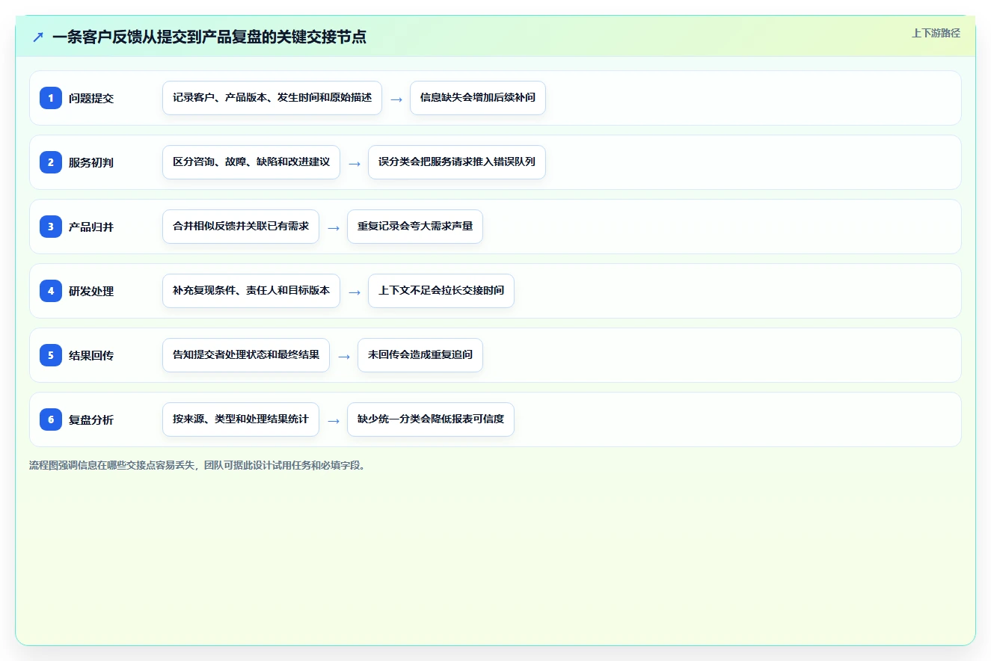Select the 缺少统一分类会降低报表可信度 box
This screenshot has width=991, height=661.
pos(431,419)
